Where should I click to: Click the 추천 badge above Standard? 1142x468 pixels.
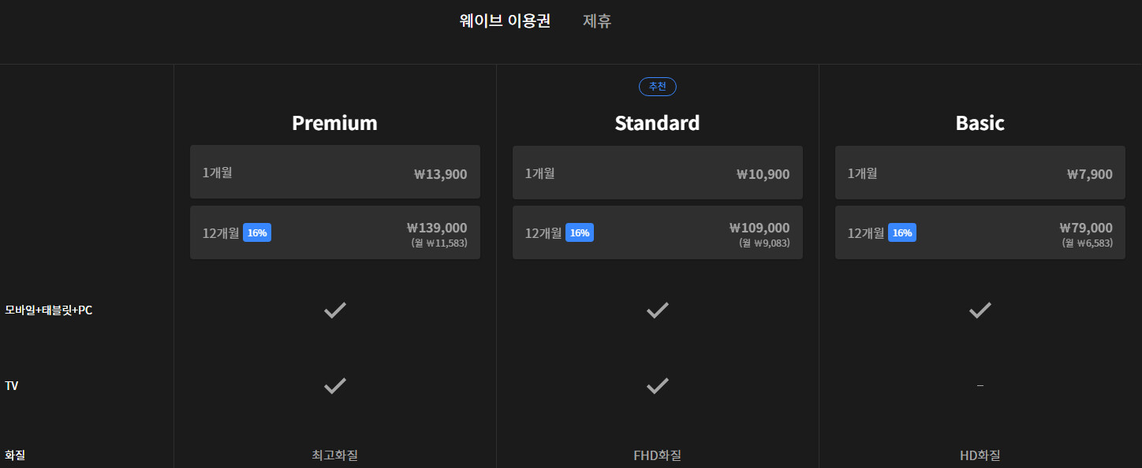tap(657, 87)
